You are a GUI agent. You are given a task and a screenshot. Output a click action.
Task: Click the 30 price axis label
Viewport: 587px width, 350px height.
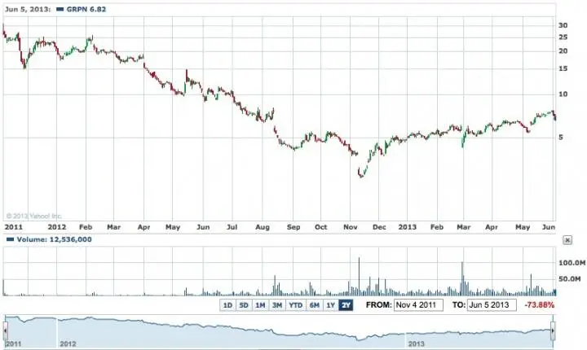563,25
